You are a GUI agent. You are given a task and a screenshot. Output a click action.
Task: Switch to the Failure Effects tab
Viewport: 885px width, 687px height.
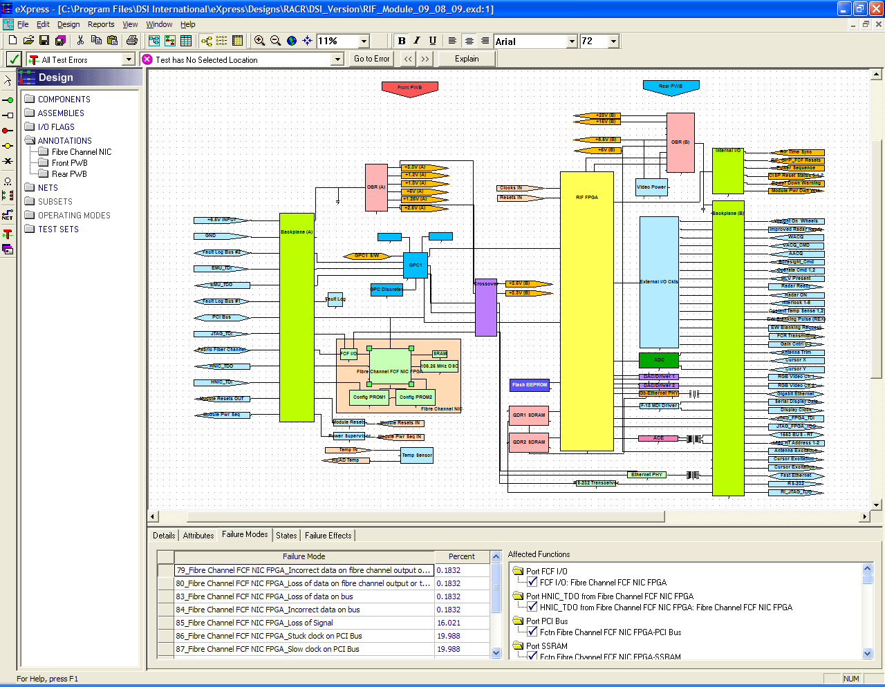[x=328, y=536]
